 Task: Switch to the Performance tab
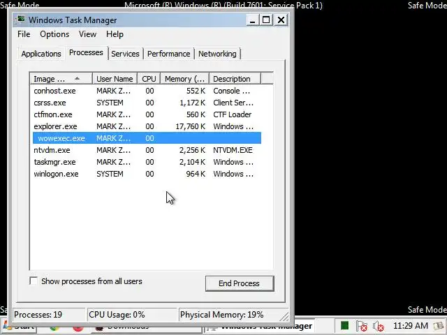168,54
